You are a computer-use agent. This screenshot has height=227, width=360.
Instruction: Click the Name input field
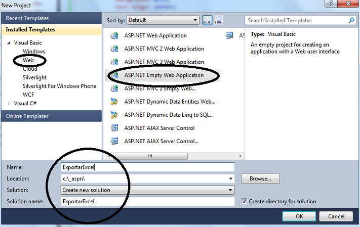pyautogui.click(x=148, y=167)
